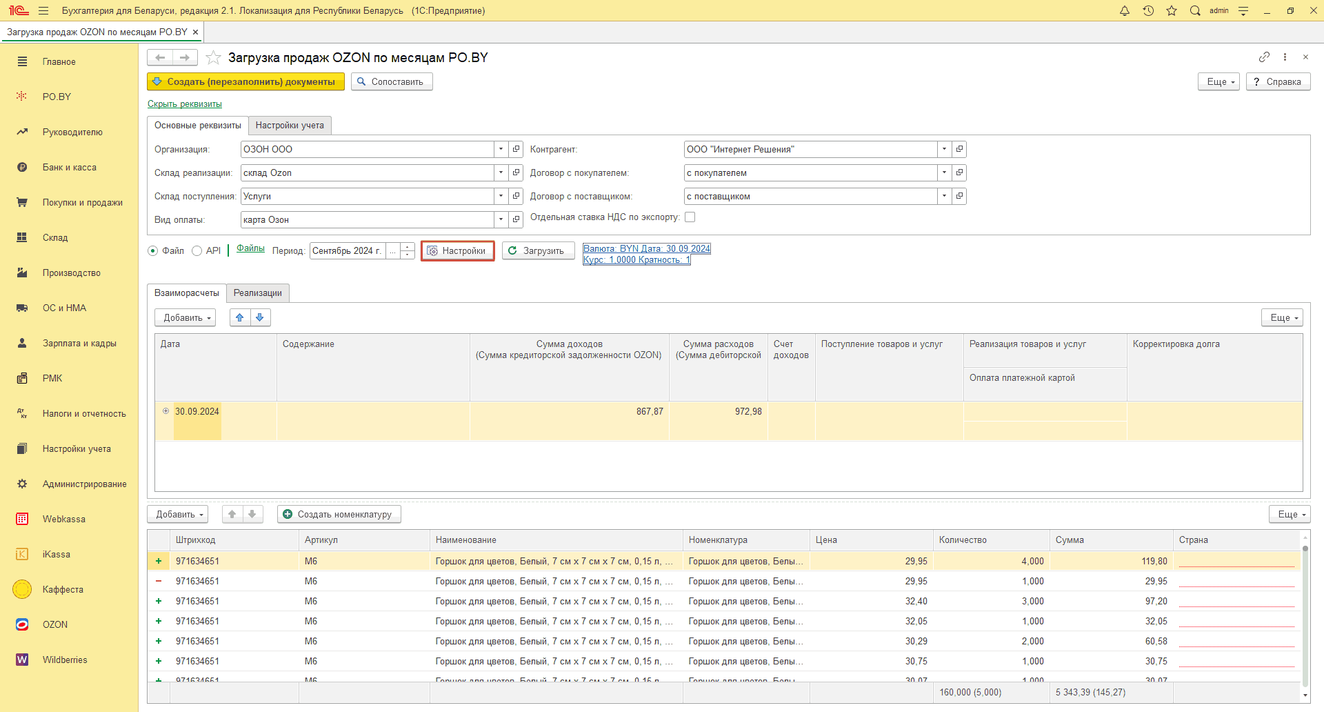The width and height of the screenshot is (1324, 712).
Task: Expand the 30.09.2024 row
Action: pyautogui.click(x=165, y=411)
